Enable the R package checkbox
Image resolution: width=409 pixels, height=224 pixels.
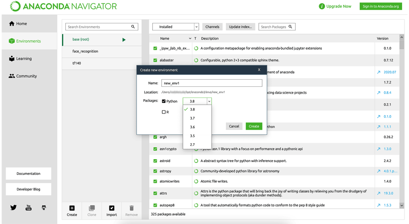click(x=164, y=112)
